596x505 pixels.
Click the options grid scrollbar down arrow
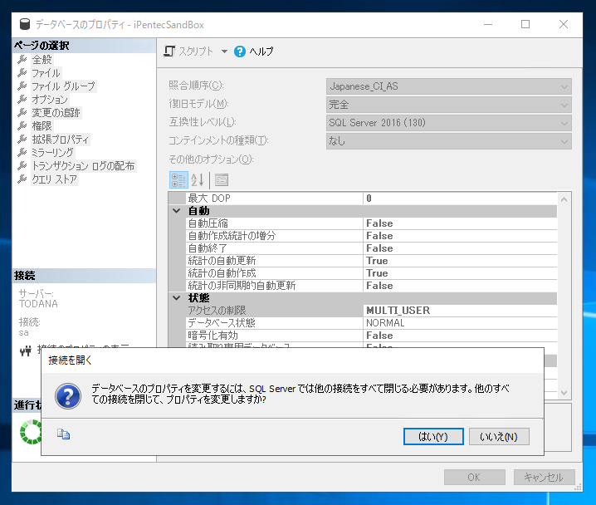(x=564, y=392)
